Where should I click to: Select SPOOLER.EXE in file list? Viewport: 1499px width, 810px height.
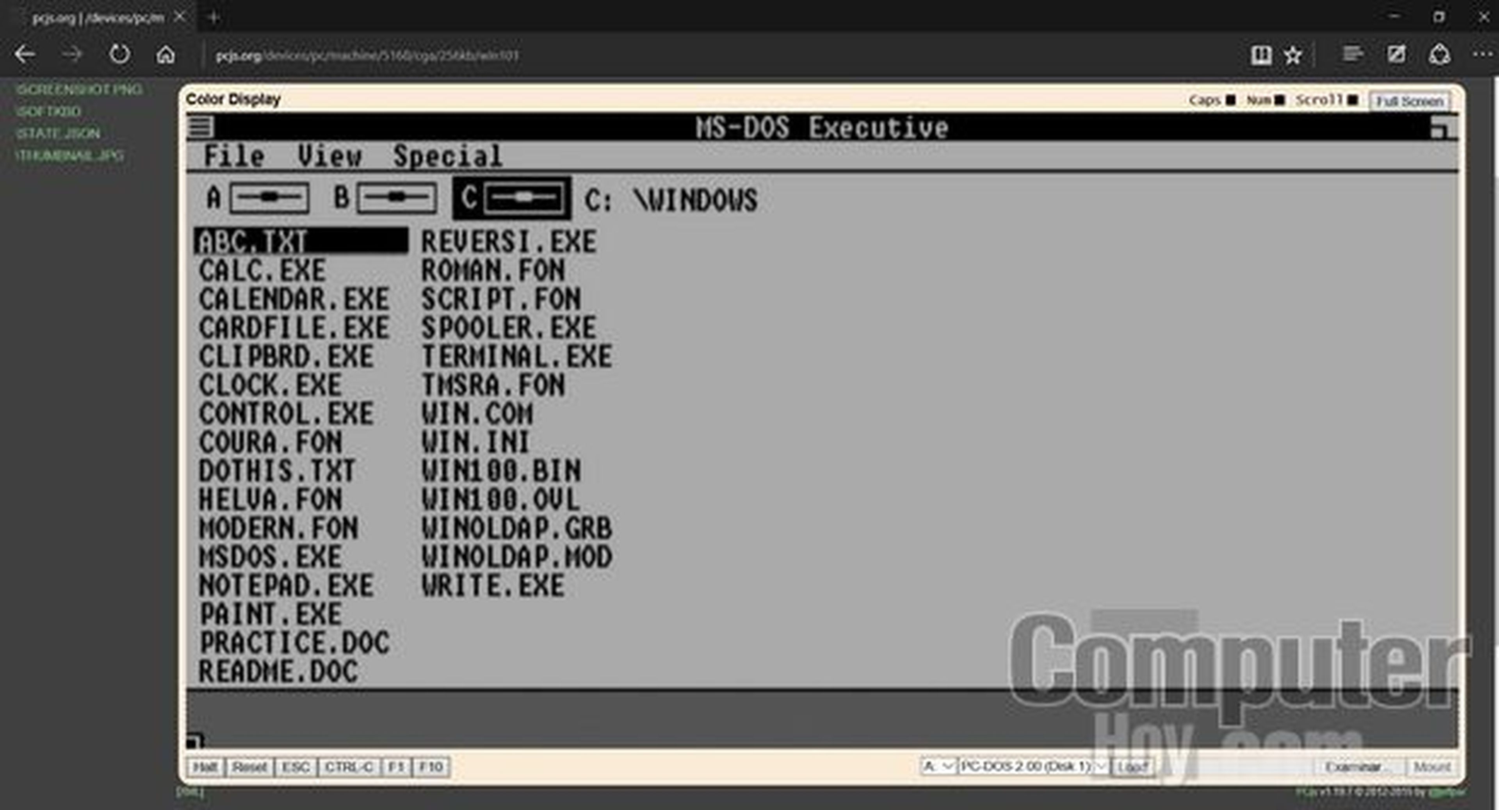coord(509,328)
